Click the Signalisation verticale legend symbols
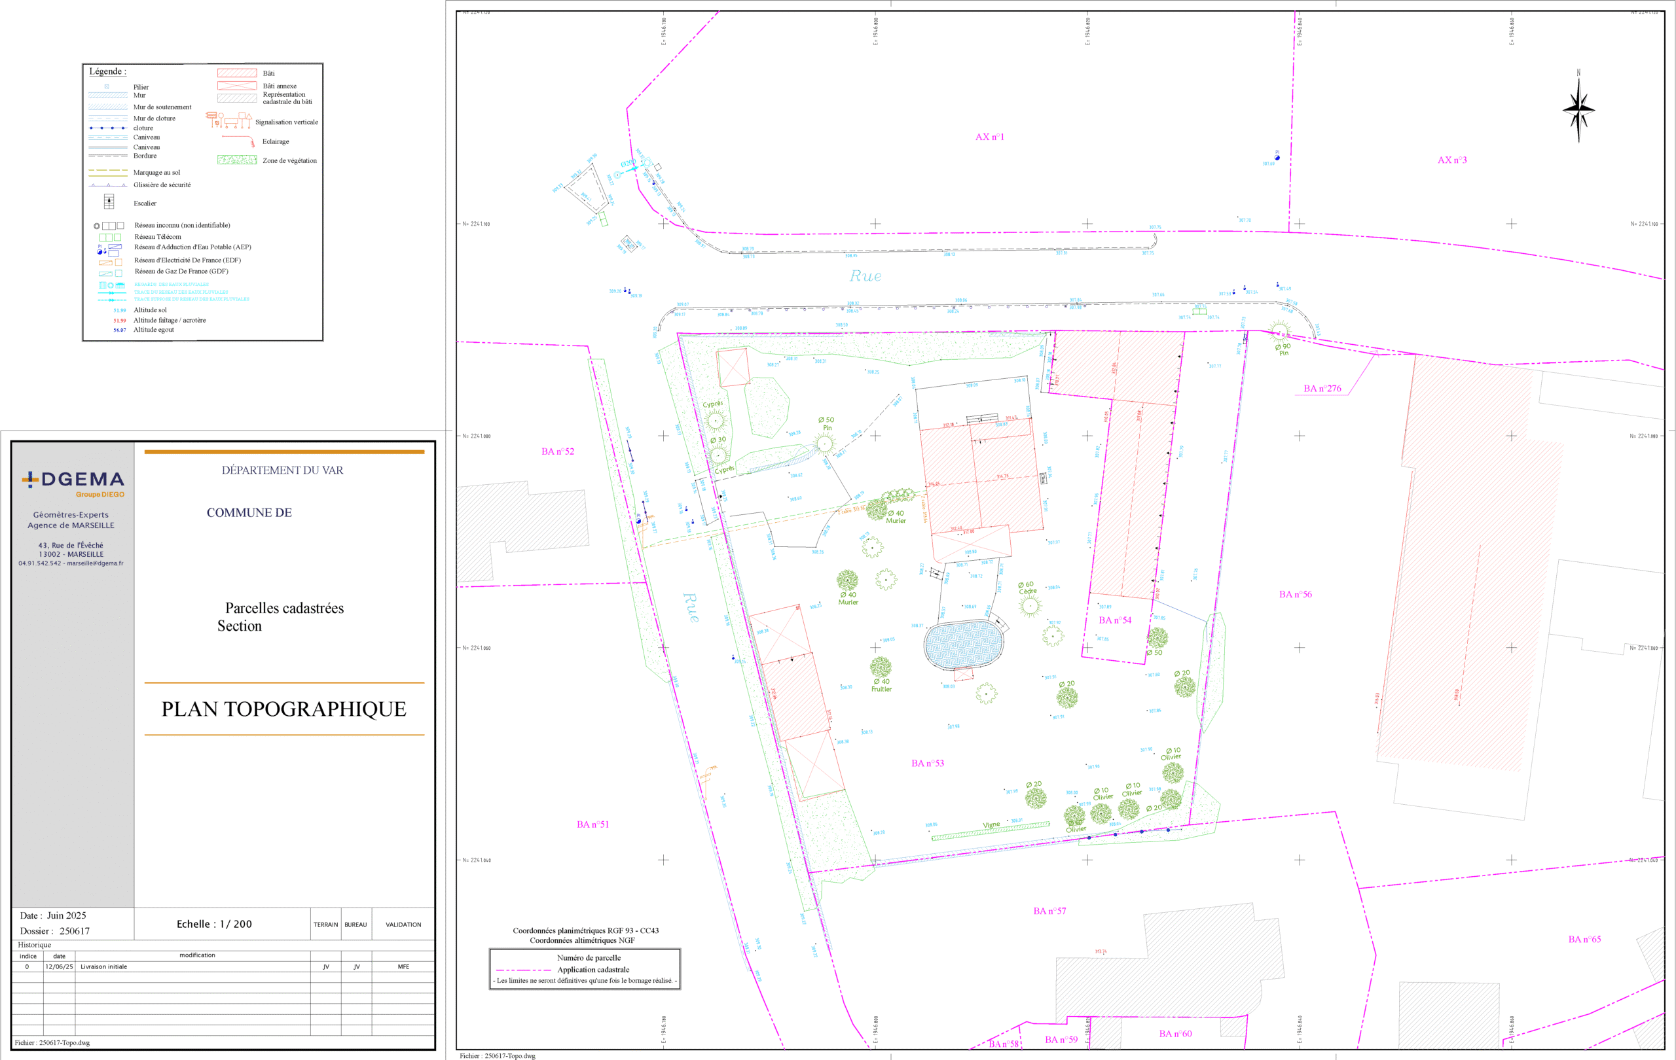 [229, 120]
